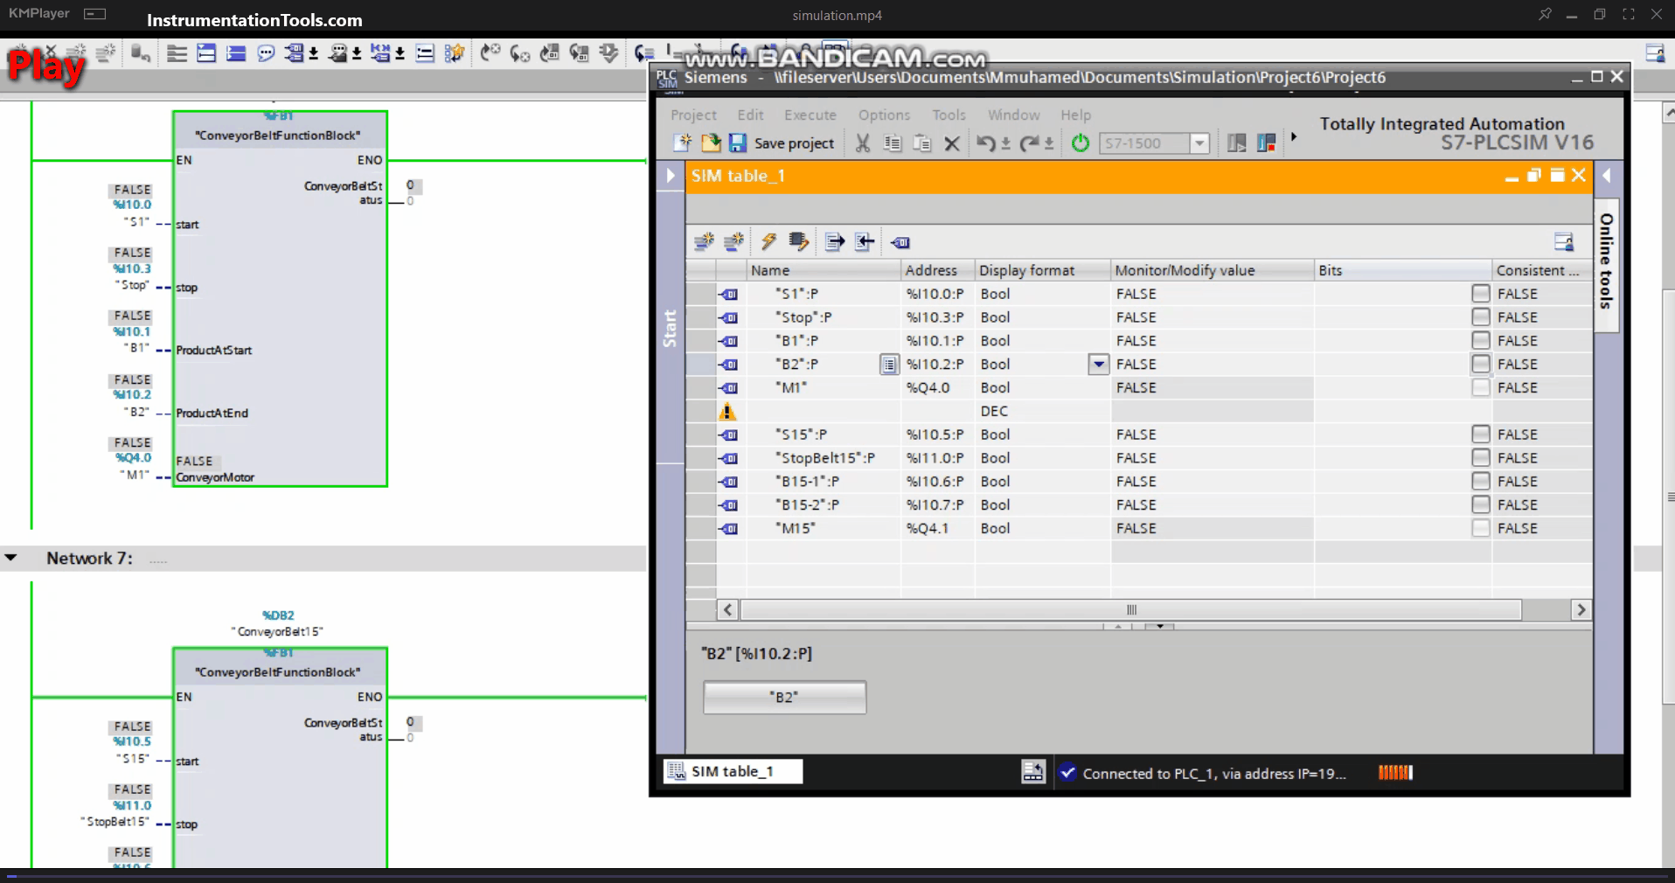Screen dimensions: 1675x883
Task: Select the Monitor/Modify value of "M15" row
Action: tap(1212, 528)
